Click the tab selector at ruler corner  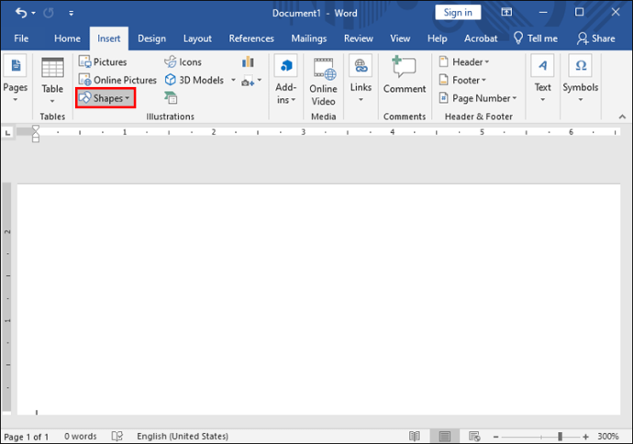tap(8, 132)
